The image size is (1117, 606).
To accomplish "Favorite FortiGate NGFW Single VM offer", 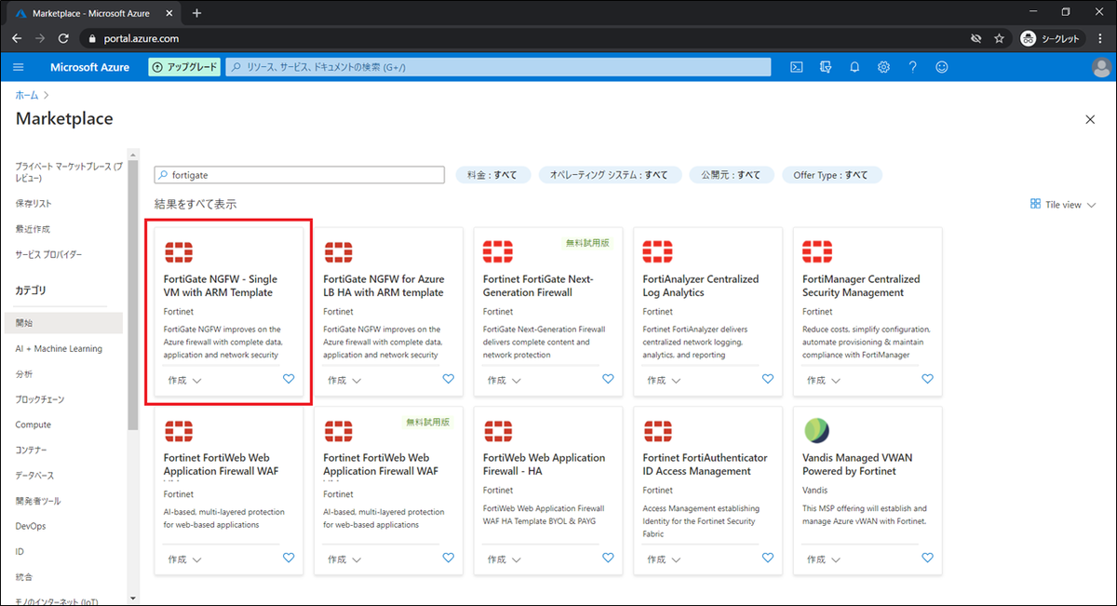I will click(x=289, y=379).
